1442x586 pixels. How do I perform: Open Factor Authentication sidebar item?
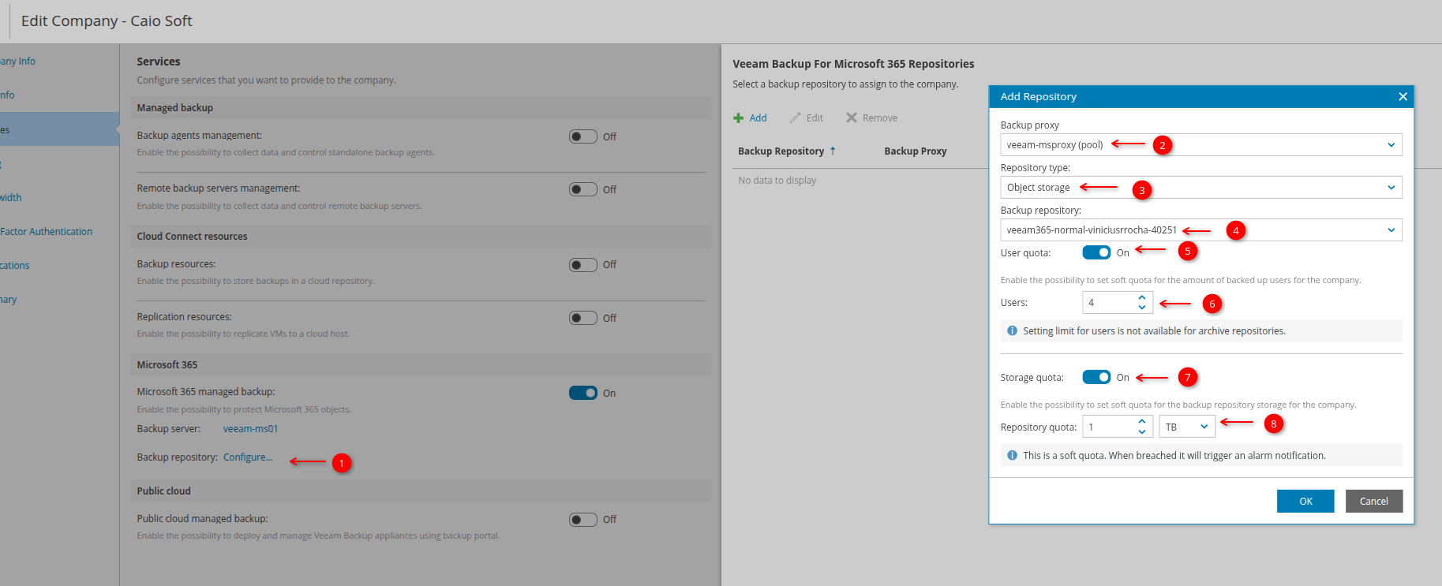tap(46, 232)
